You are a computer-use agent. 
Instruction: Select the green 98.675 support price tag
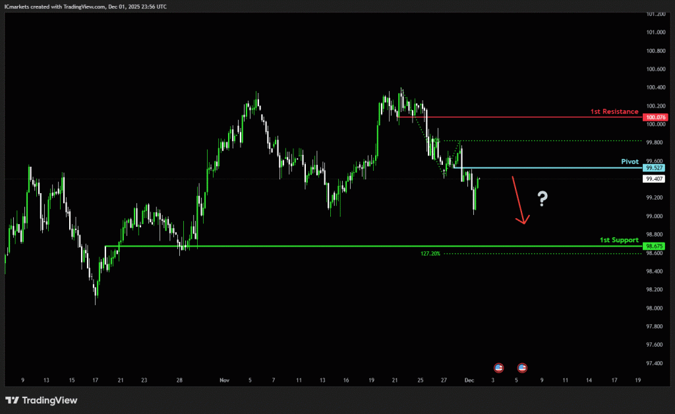point(655,246)
